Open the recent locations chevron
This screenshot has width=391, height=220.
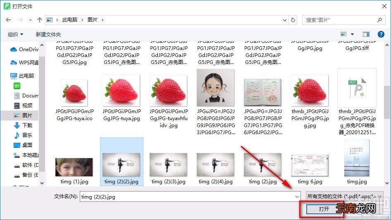click(30, 20)
